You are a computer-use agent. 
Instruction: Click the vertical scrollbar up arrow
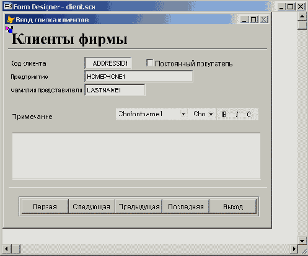(x=302, y=16)
